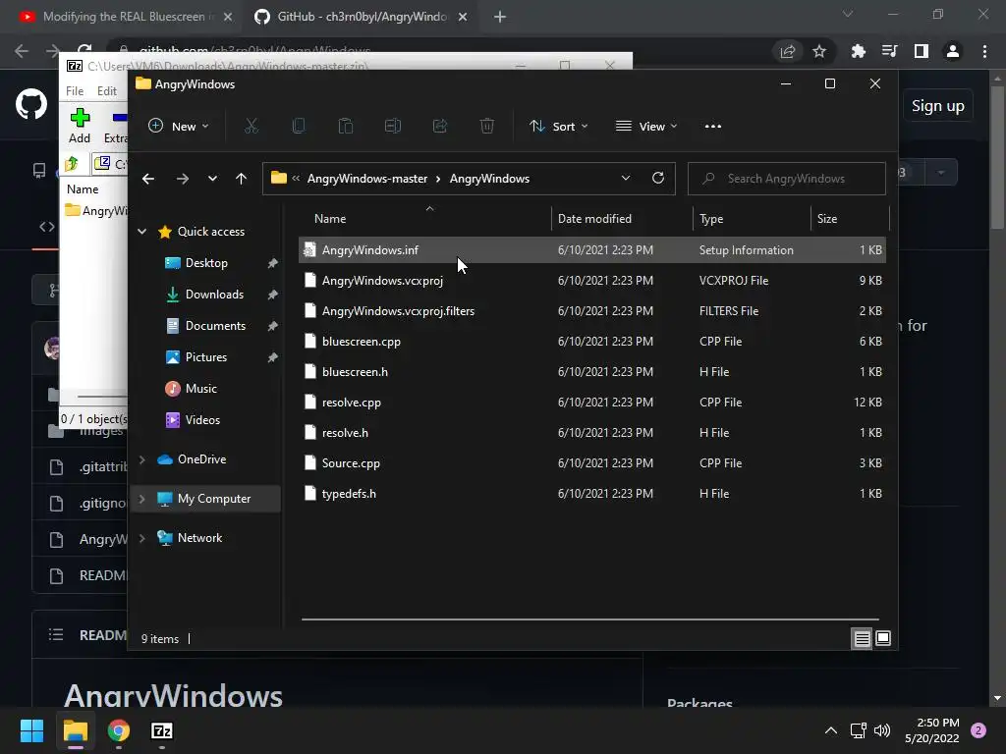
Task: Show hidden system tray icons
Action: [x=830, y=730]
